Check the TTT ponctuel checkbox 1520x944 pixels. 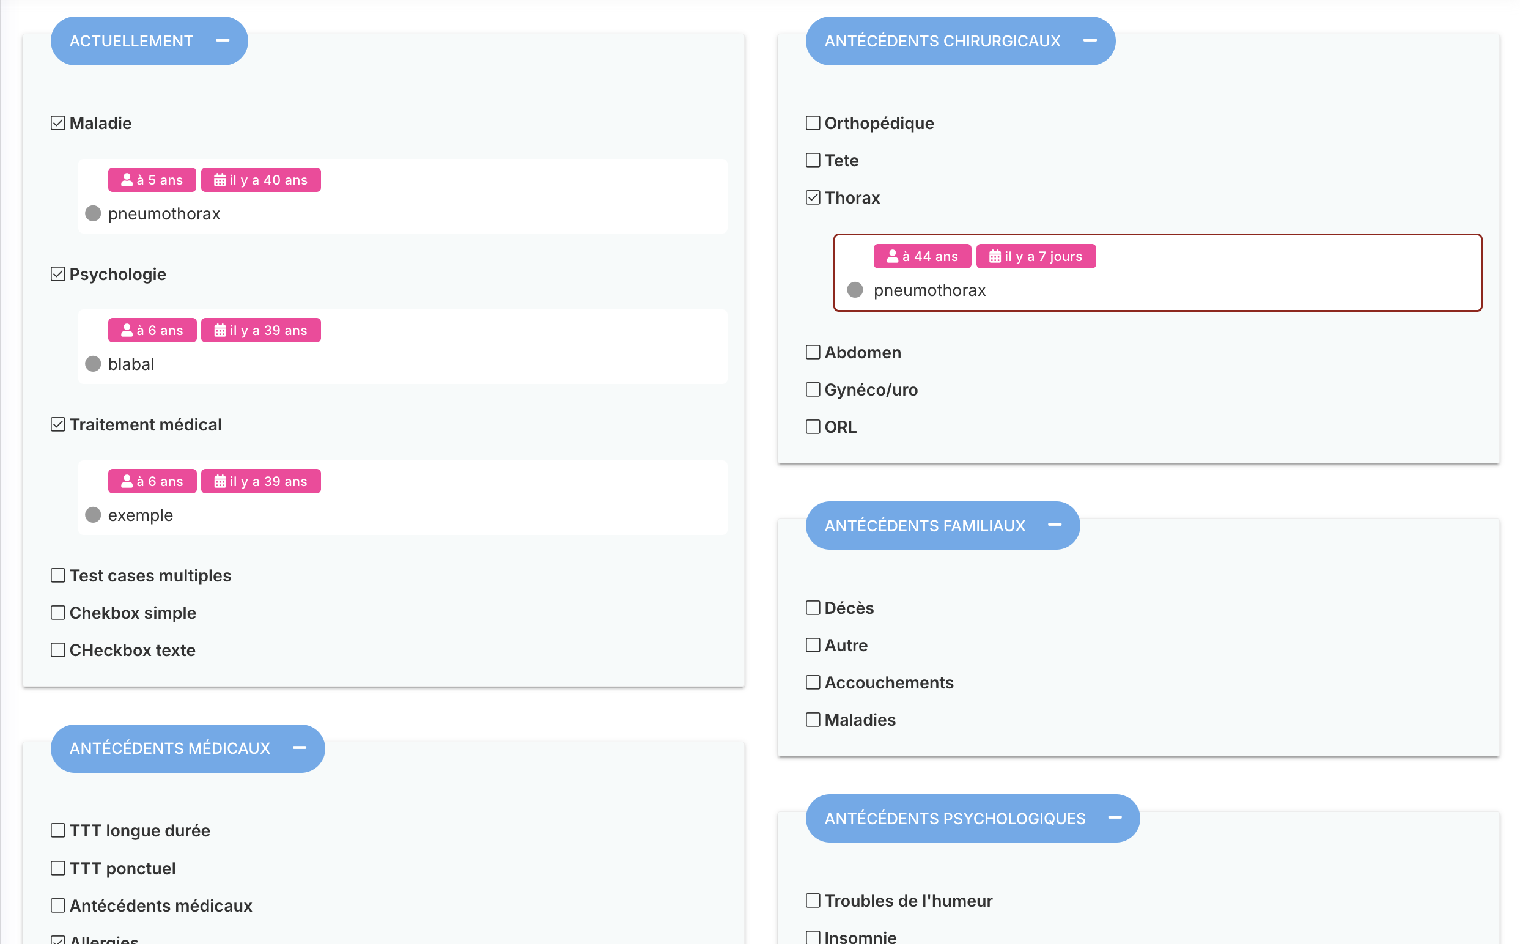click(57, 868)
